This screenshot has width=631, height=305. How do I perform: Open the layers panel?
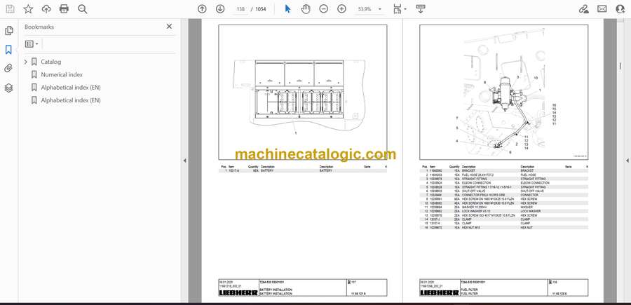[x=9, y=88]
